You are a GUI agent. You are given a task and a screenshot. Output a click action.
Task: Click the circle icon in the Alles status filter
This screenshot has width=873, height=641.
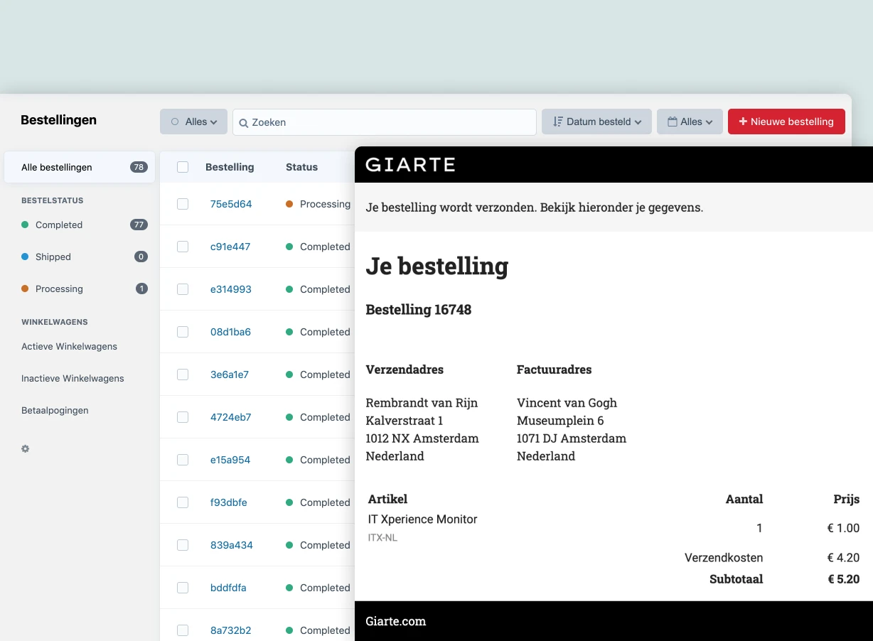coord(175,122)
